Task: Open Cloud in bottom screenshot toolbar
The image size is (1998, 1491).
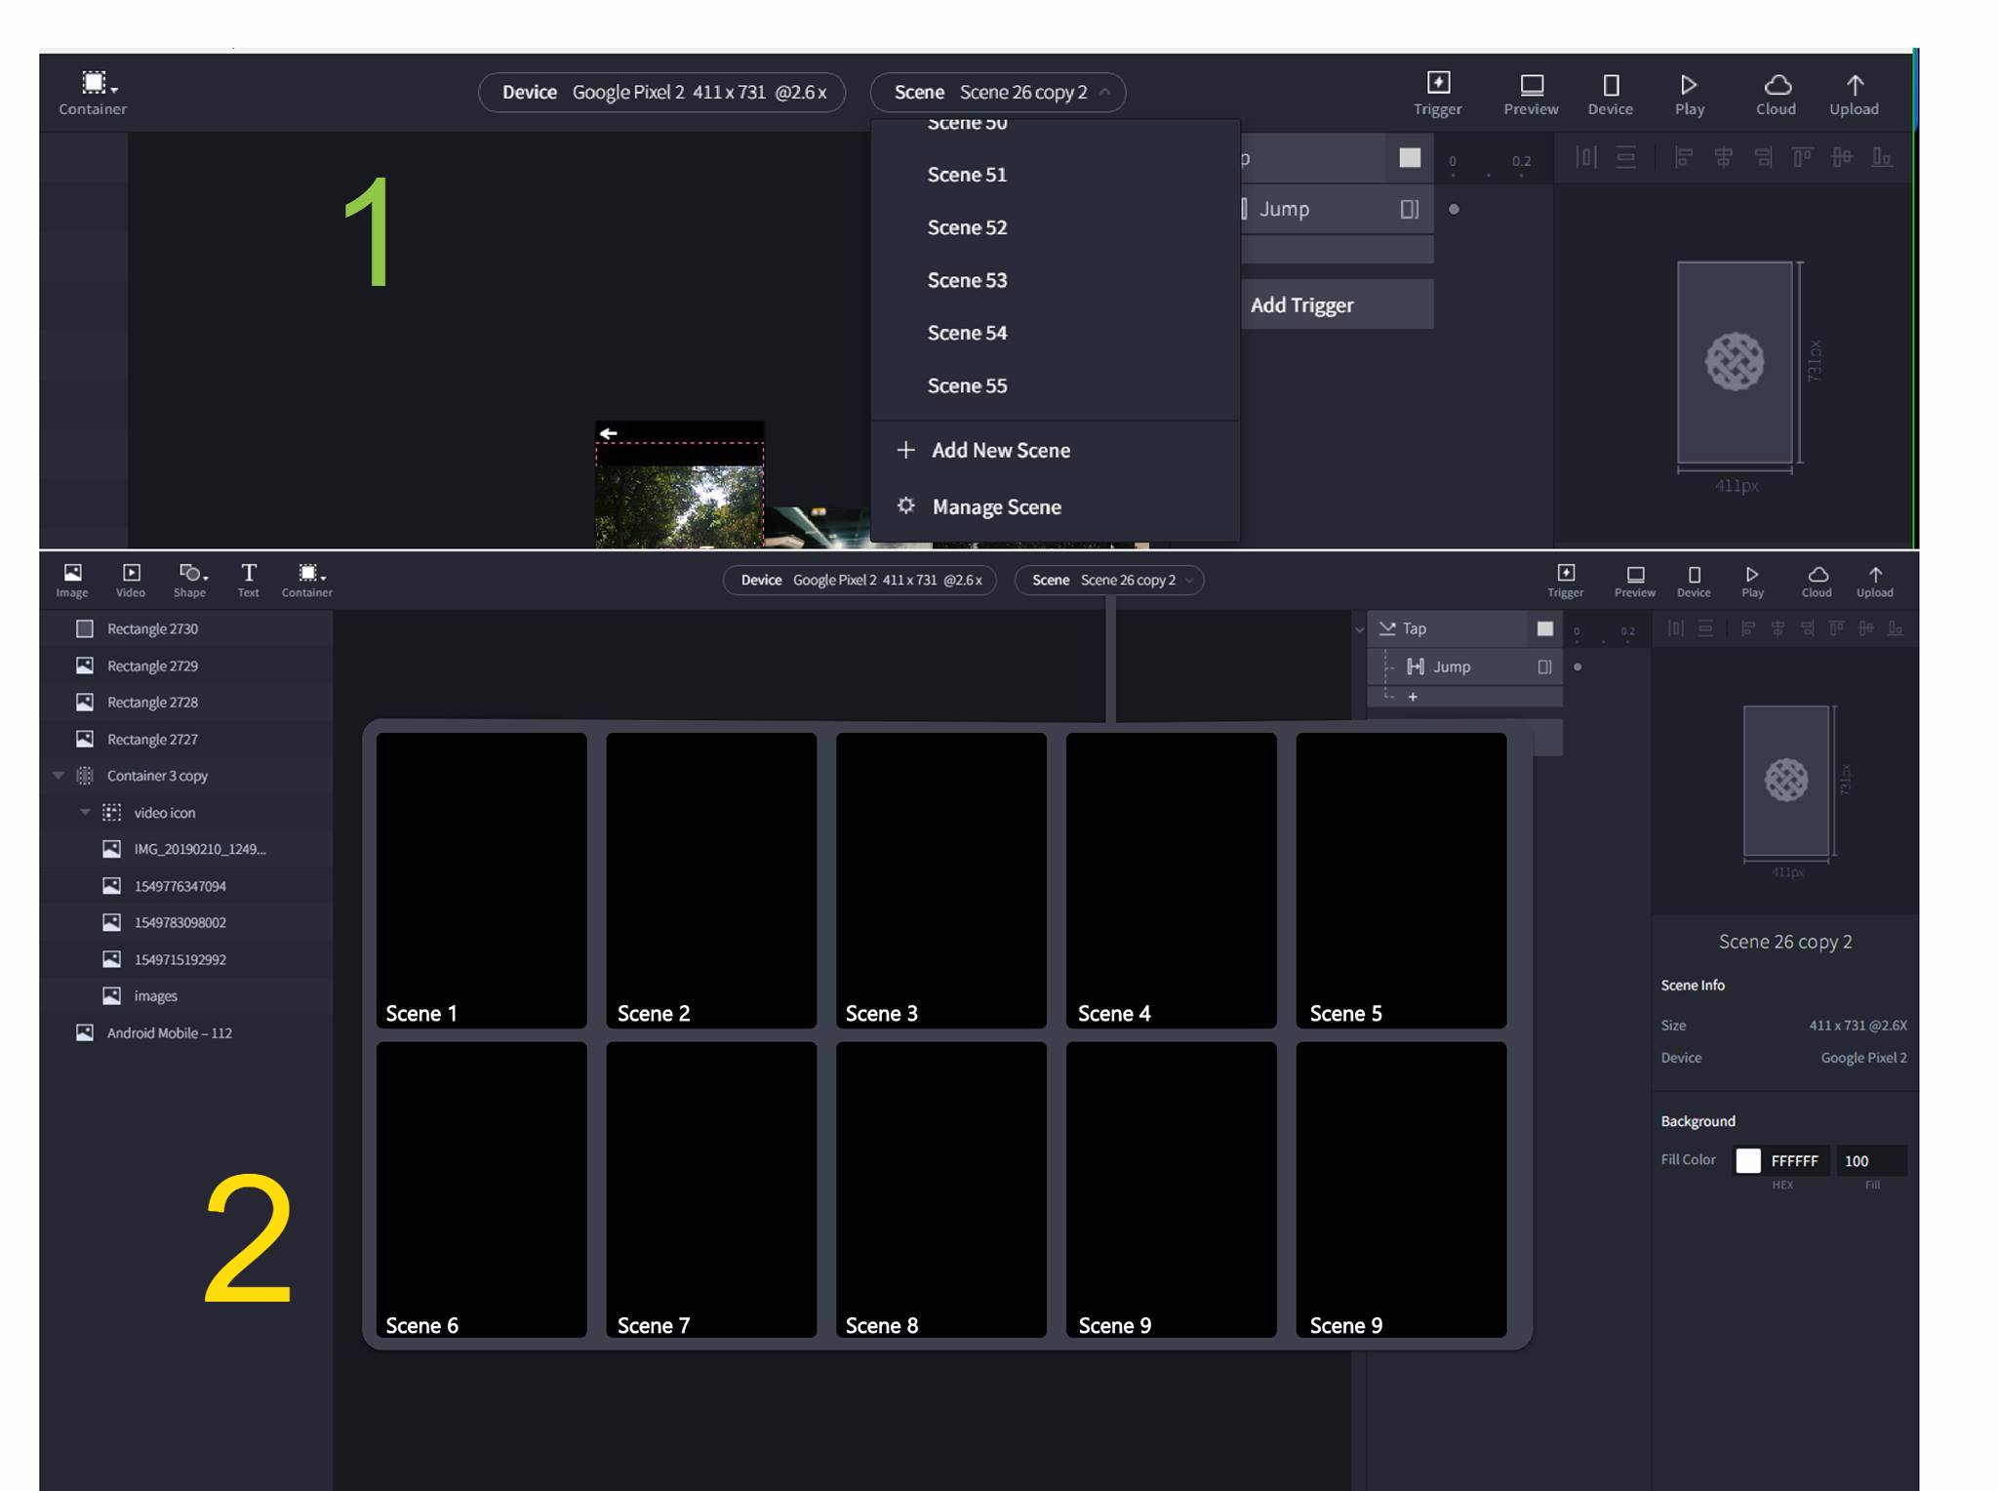Action: pos(1817,580)
